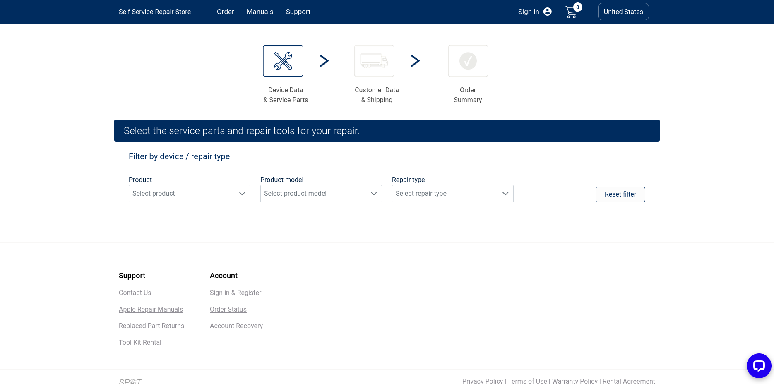774x384 pixels.
Task: Click the Order Status footer link
Action: [228, 309]
